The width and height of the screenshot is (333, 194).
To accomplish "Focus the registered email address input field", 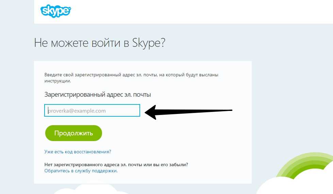I will tap(92, 111).
